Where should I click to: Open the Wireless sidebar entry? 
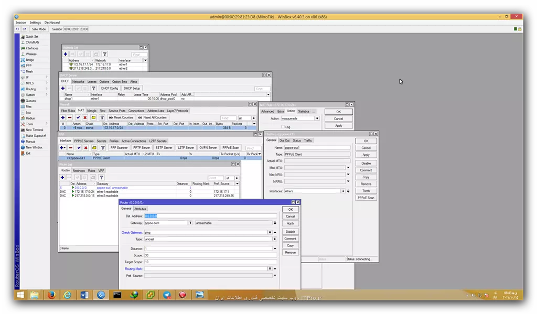(31, 54)
